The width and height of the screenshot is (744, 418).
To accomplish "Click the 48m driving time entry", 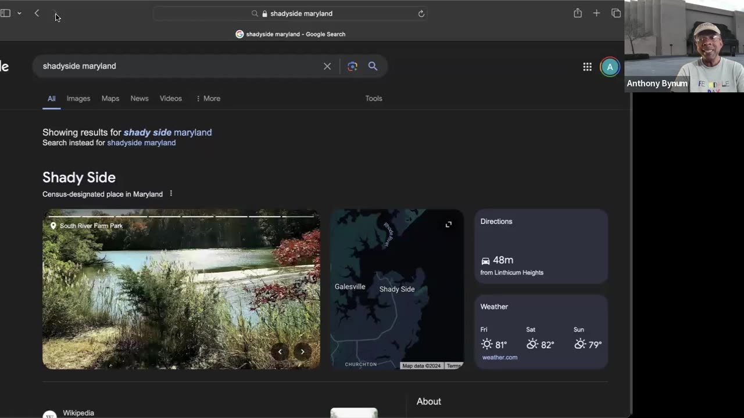I will click(498, 260).
